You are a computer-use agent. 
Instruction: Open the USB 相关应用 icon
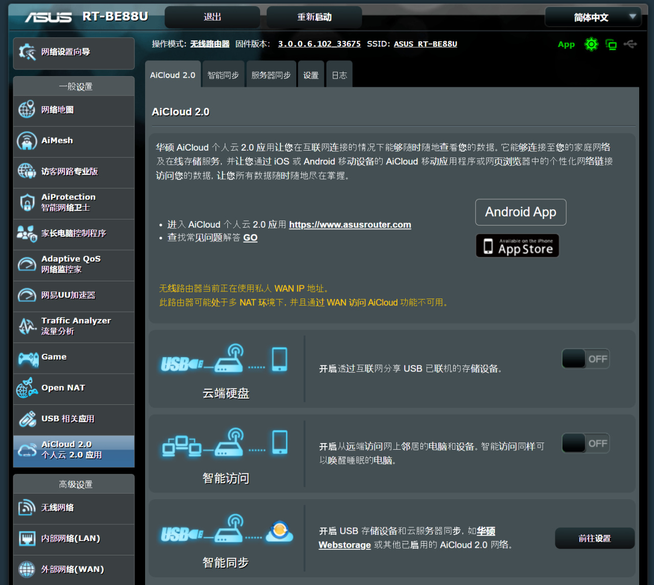pyautogui.click(x=27, y=419)
